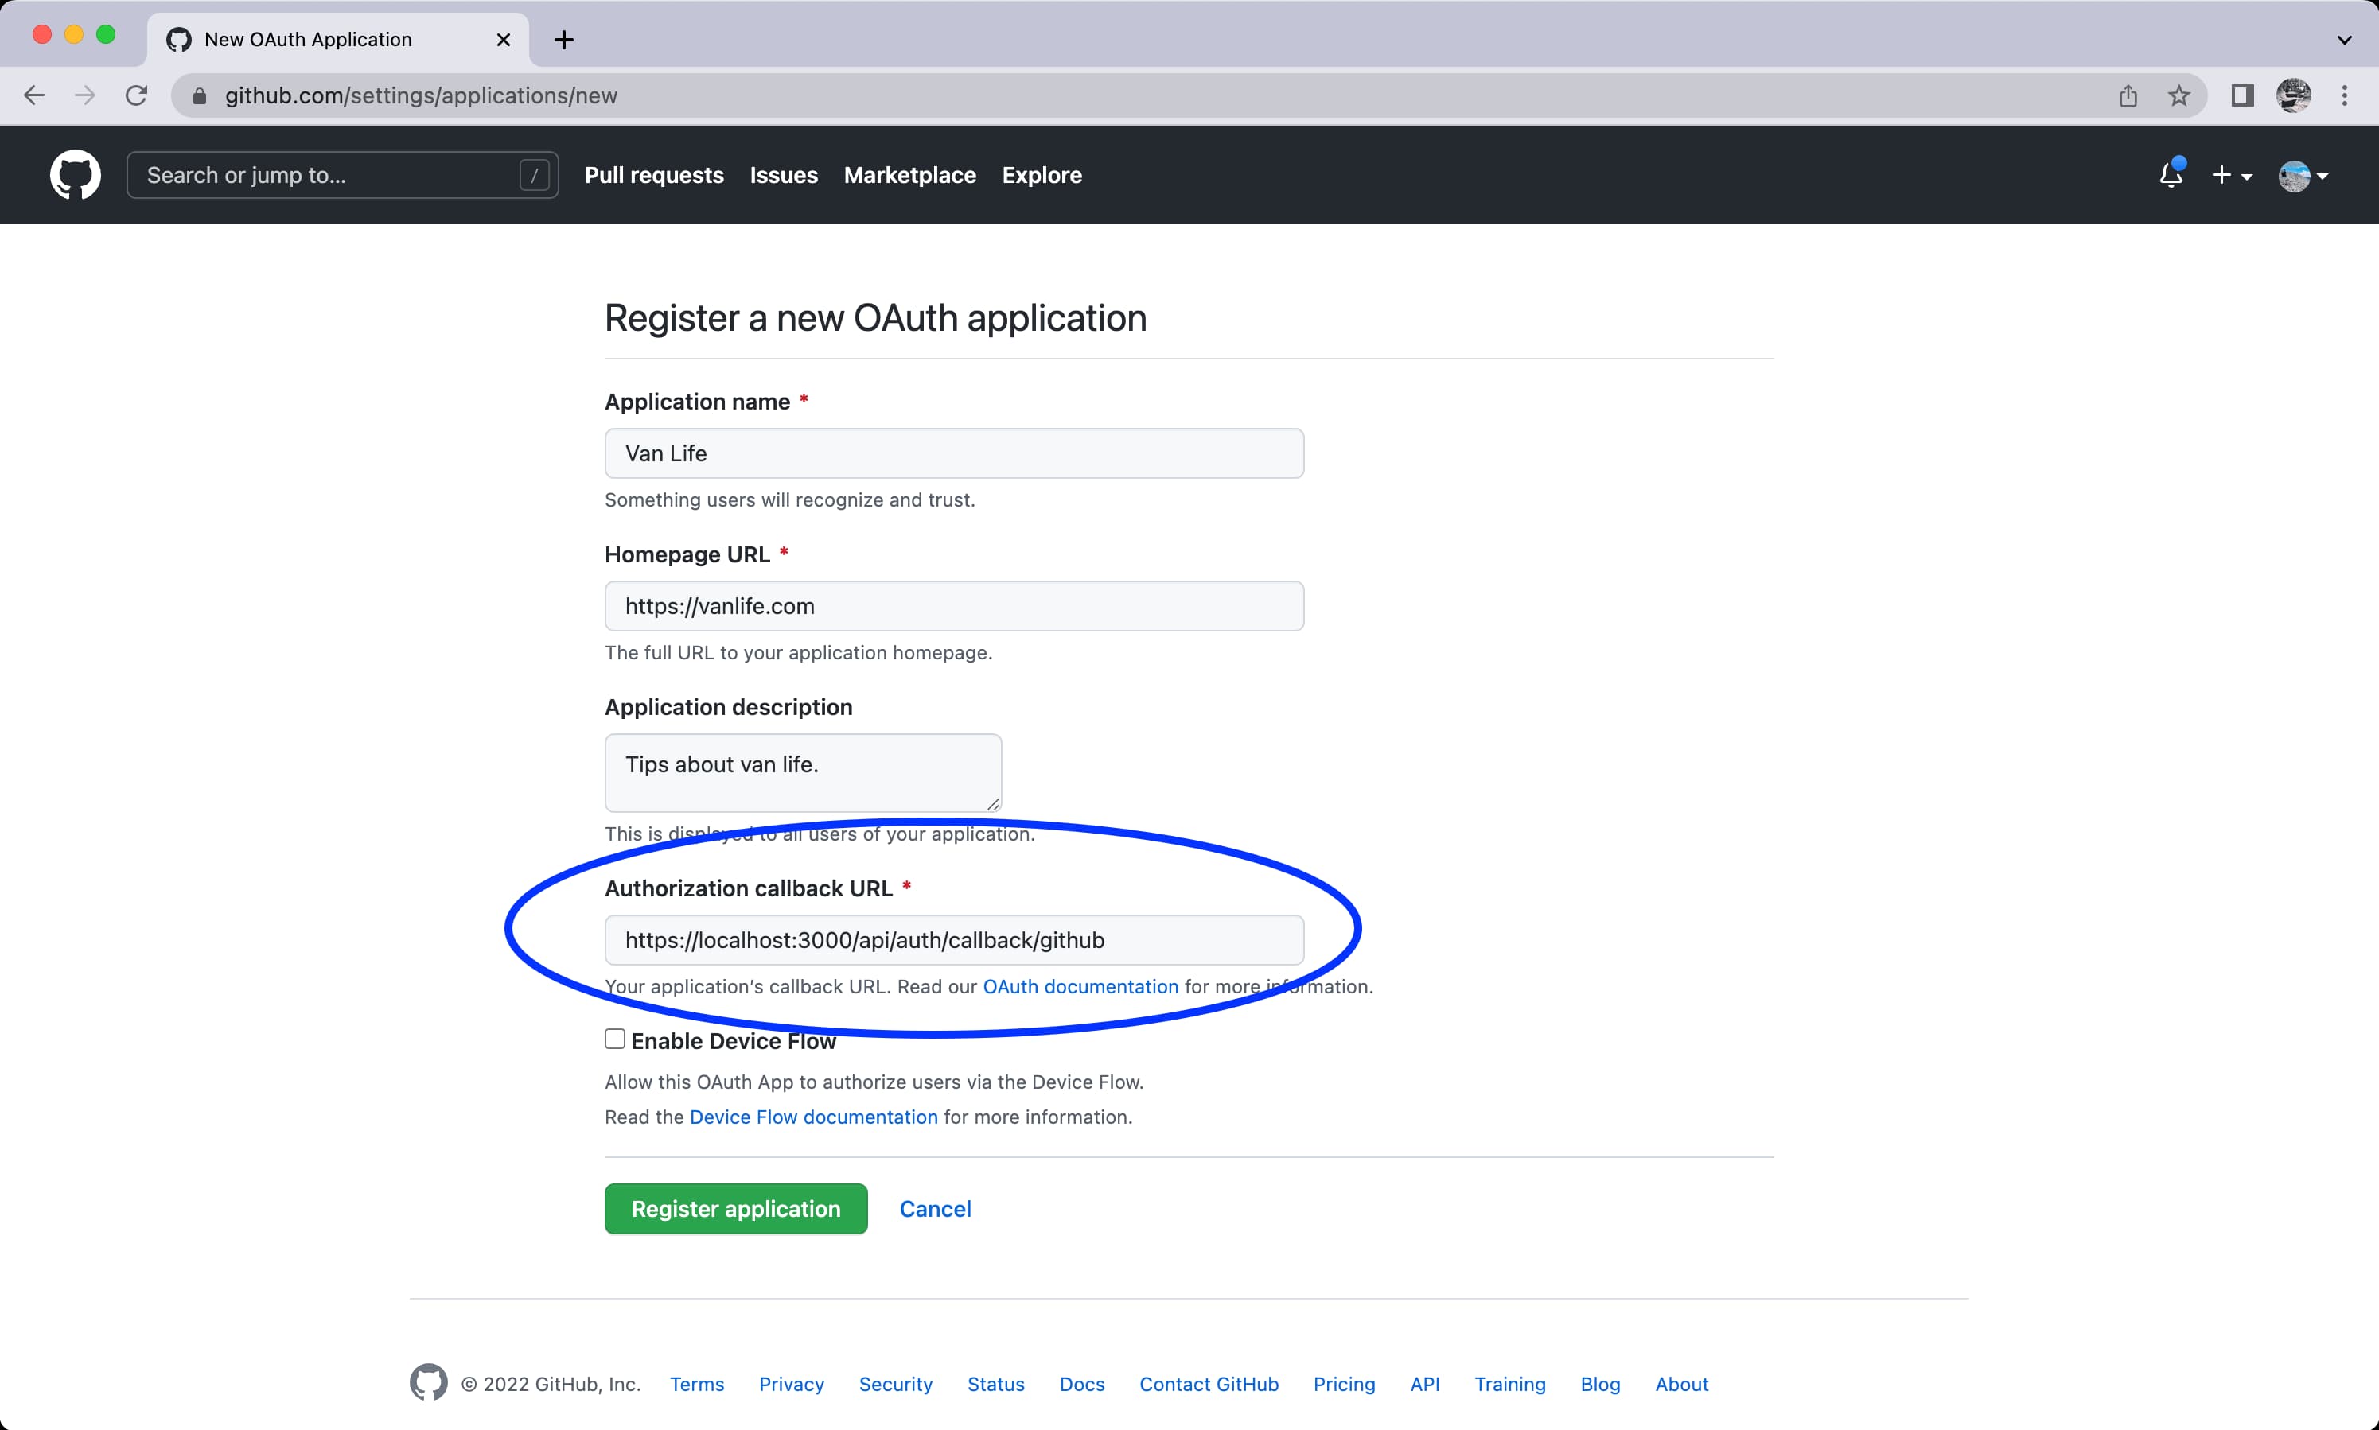The height and width of the screenshot is (1430, 2379).
Task: Open Marketplace from the top navigation
Action: tap(909, 176)
